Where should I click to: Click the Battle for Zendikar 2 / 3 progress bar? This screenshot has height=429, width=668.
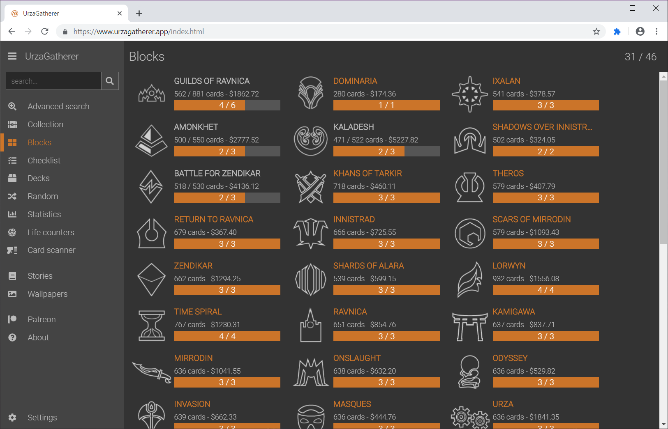(227, 198)
